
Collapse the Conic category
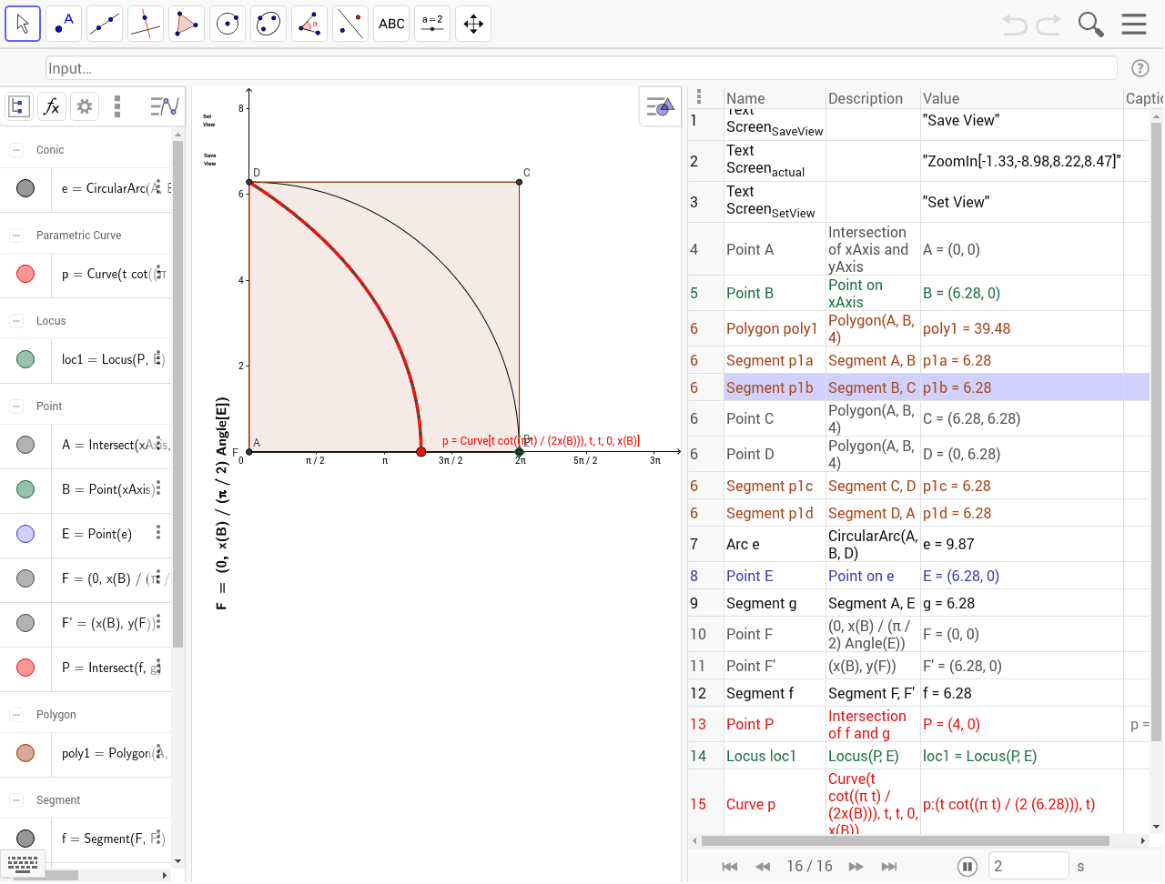(x=16, y=150)
